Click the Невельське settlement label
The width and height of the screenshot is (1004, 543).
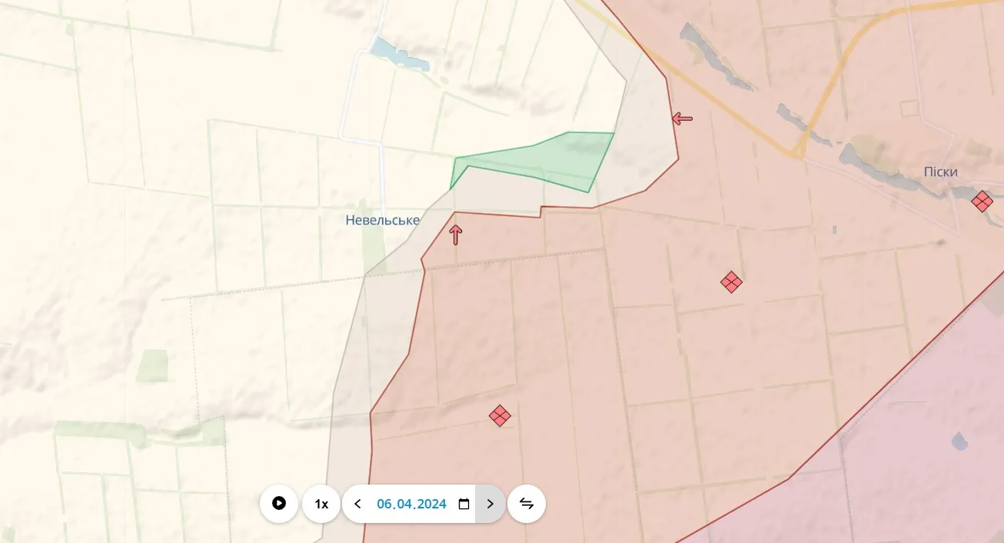tap(382, 221)
